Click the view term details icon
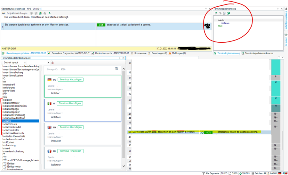 coord(224,13)
